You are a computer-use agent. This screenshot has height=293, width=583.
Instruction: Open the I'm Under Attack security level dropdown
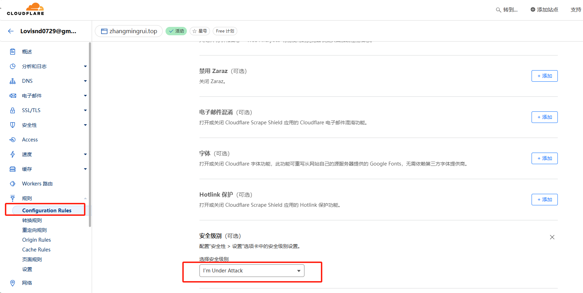[252, 271]
